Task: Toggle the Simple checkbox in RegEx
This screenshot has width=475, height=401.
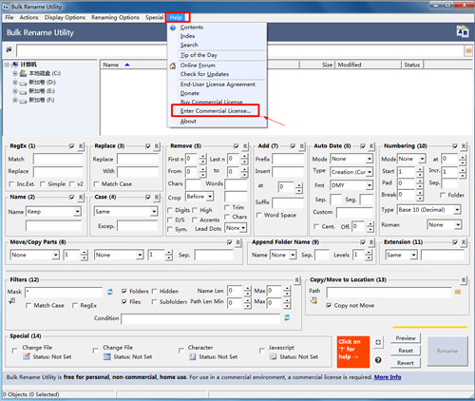Action: [43, 183]
